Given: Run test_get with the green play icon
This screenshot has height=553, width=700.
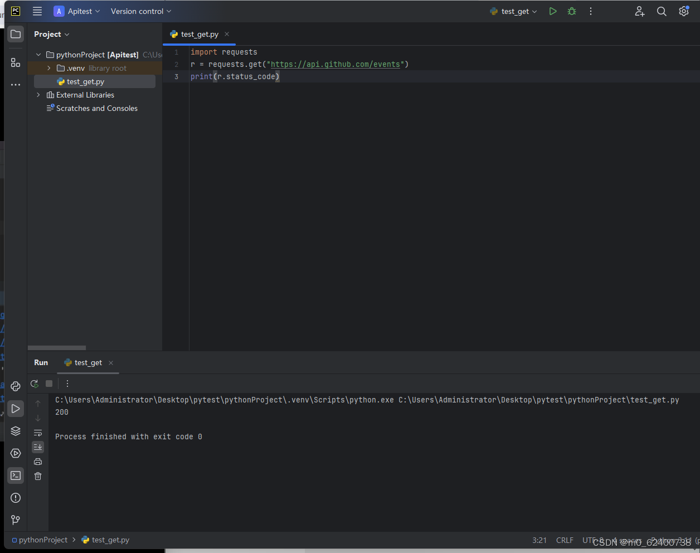Looking at the screenshot, I should [552, 11].
